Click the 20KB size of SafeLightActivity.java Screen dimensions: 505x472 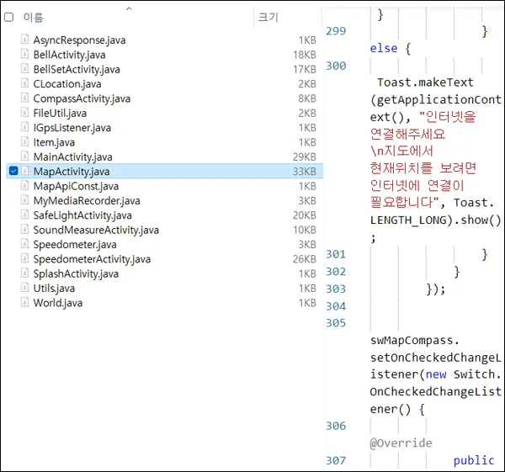pos(305,215)
